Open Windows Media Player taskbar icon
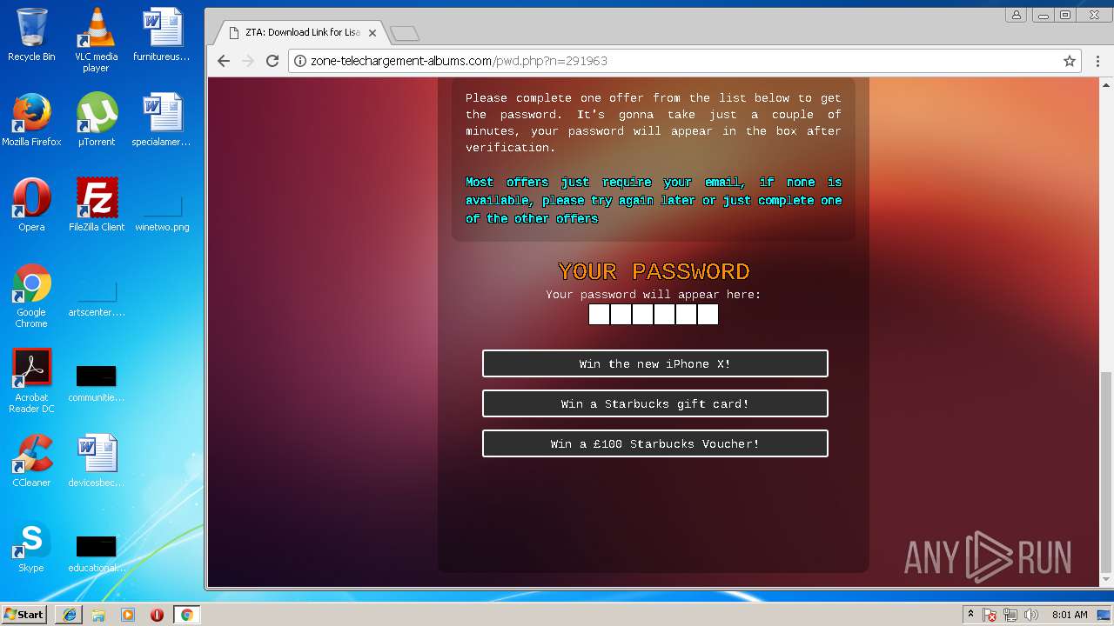The width and height of the screenshot is (1114, 626). point(128,615)
